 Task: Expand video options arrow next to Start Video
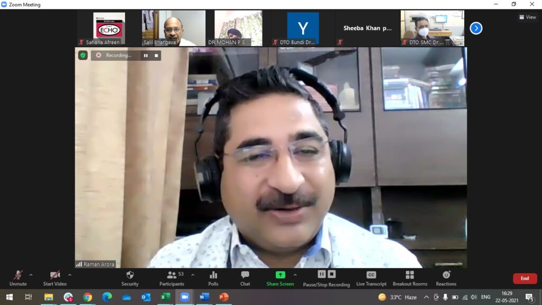click(x=70, y=275)
